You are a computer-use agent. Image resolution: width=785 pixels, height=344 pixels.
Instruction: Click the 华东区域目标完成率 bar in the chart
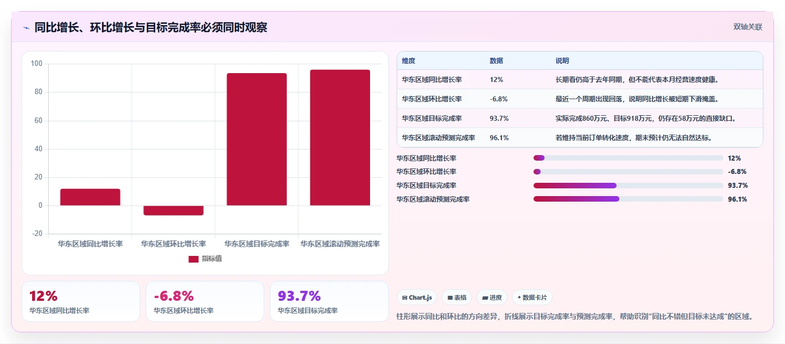point(256,139)
